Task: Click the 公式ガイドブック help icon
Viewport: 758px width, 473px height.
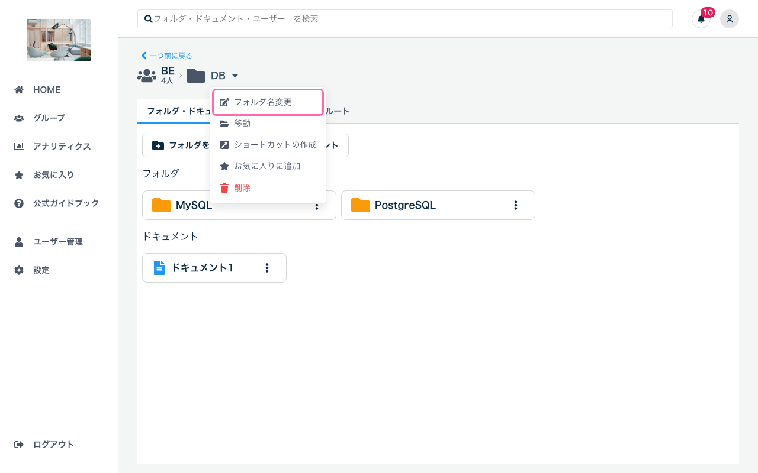Action: 20,203
